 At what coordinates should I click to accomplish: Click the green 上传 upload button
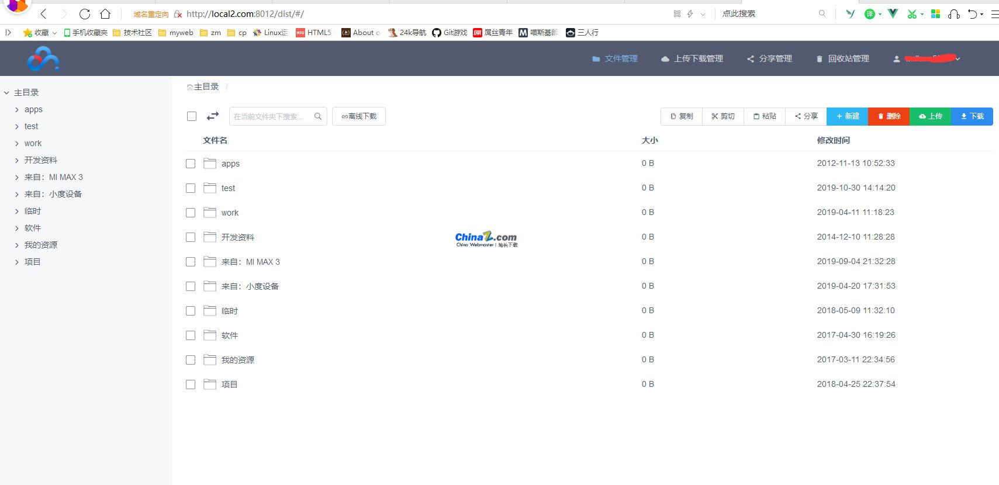coord(931,116)
